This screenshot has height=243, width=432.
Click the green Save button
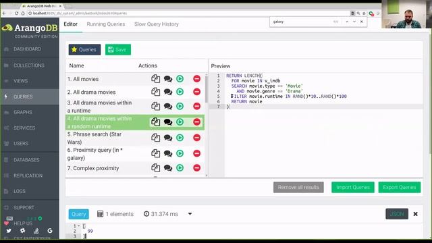click(x=118, y=49)
